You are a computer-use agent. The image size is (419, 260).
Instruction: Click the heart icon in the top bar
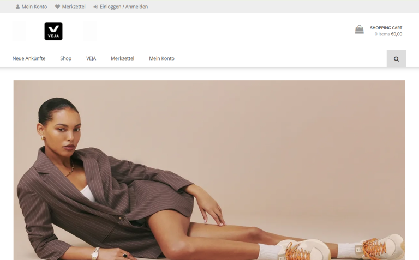(57, 7)
